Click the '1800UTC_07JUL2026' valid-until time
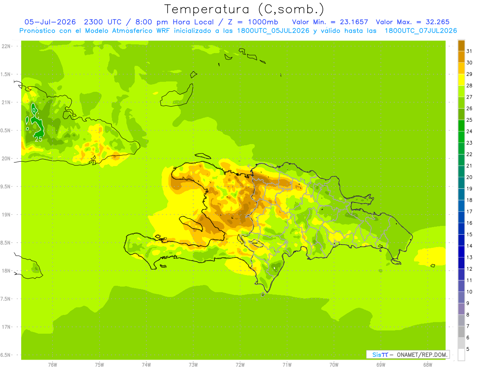Screen dimensions: 480x370 click(421, 31)
